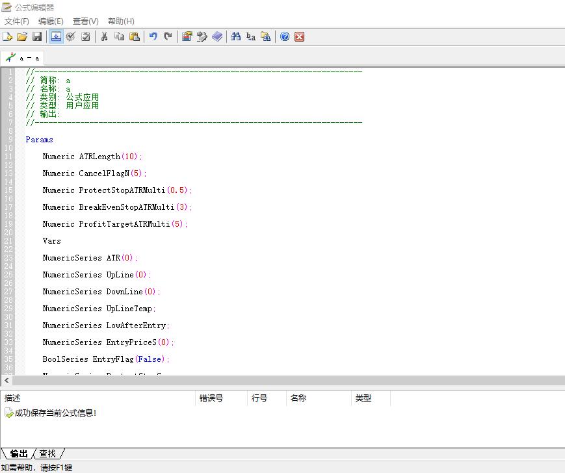This screenshot has width=565, height=473.
Task: Select the 'a - a' document tab
Action: (23, 58)
